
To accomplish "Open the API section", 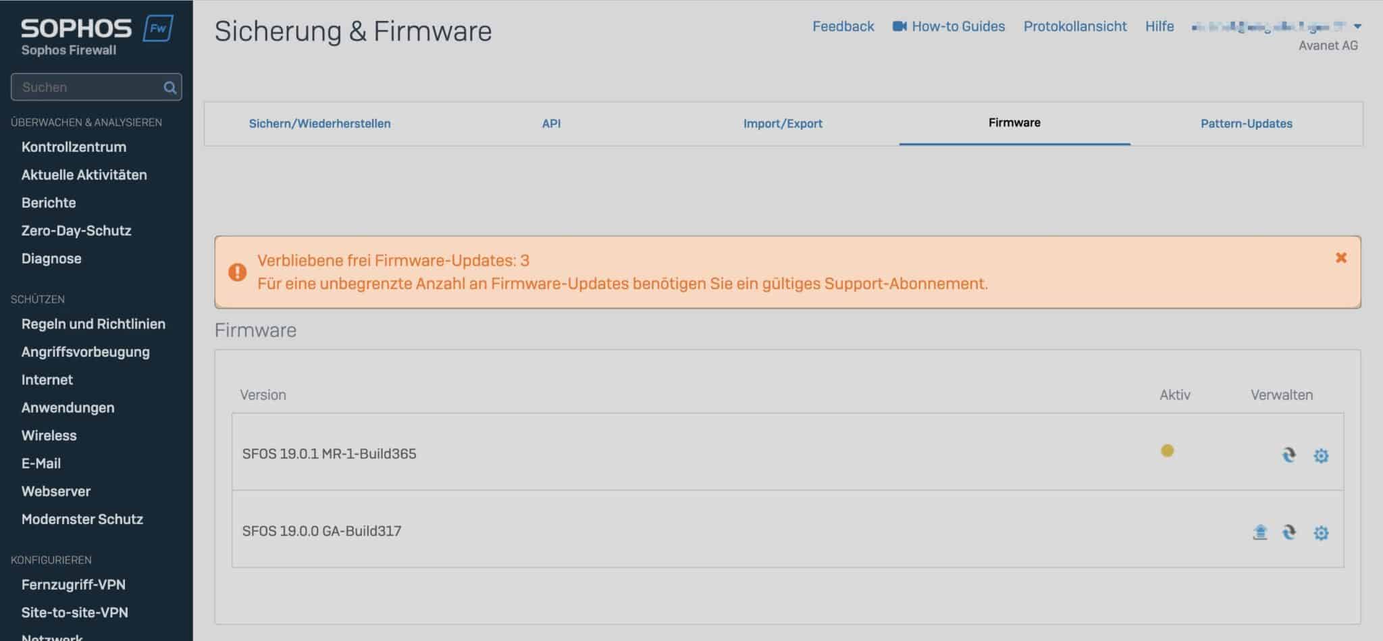I will [x=551, y=124].
